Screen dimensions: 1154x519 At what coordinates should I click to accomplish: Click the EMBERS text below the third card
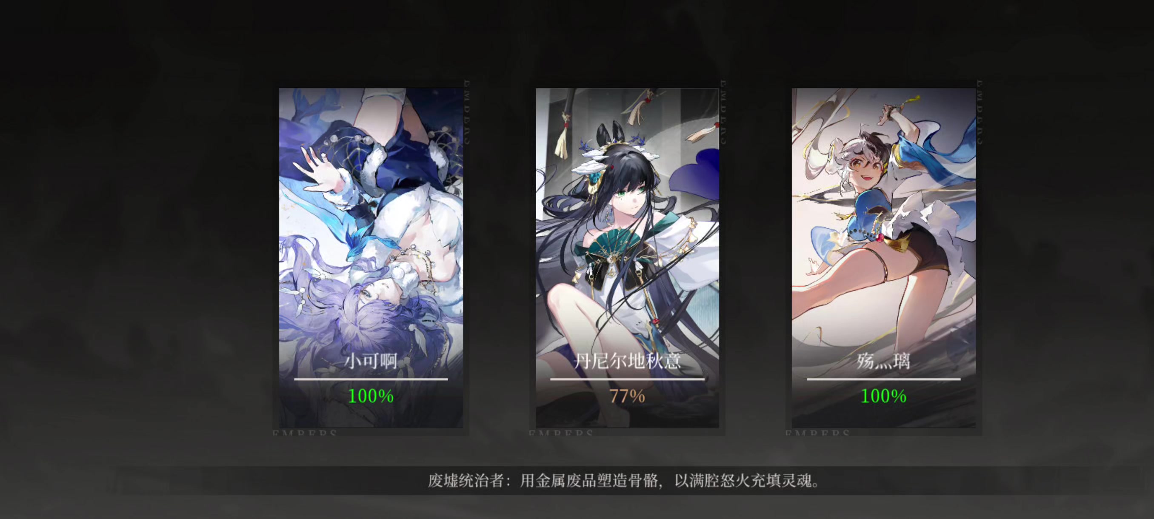[817, 433]
